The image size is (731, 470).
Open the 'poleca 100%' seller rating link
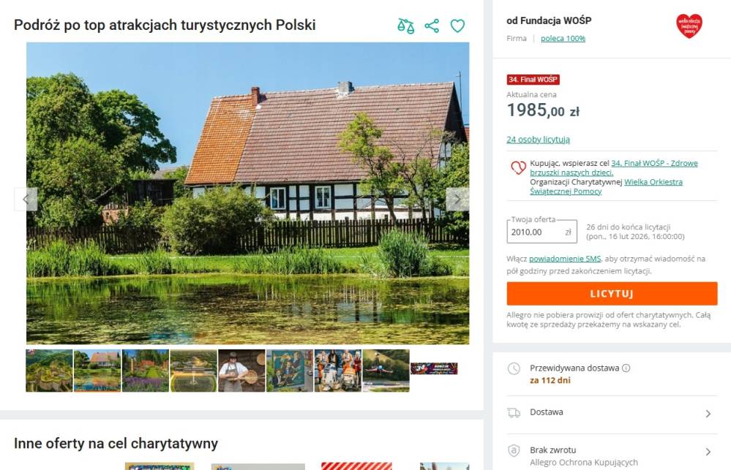click(563, 38)
